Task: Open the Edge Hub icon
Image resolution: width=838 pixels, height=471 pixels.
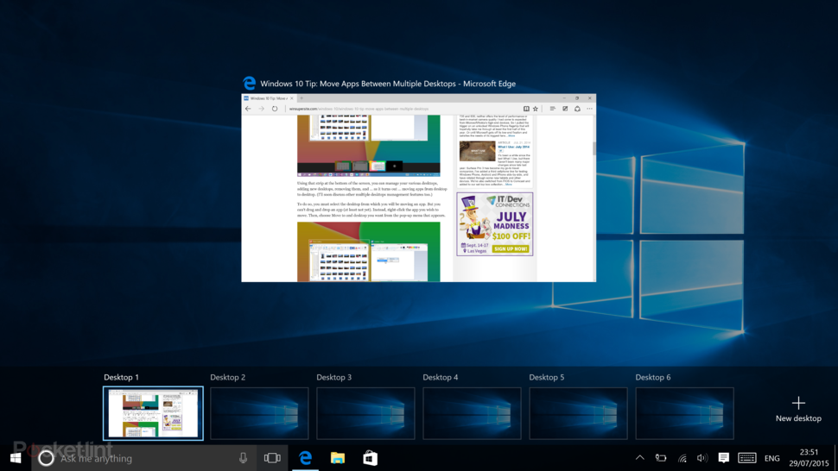Action: tap(553, 109)
